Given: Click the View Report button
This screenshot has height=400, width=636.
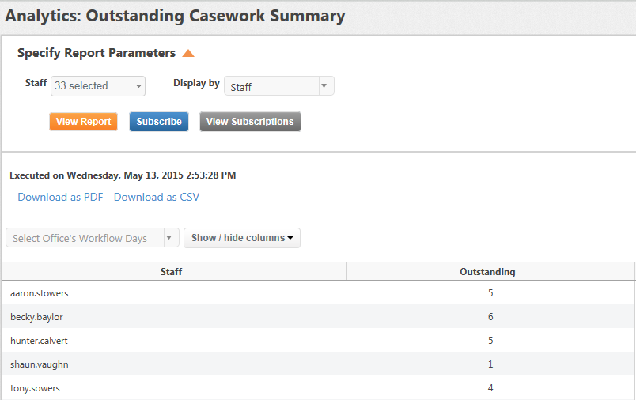Looking at the screenshot, I should [84, 122].
